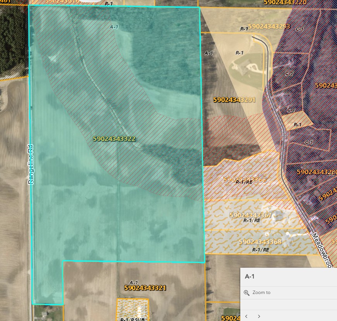Click the Zoom to magnifier icon
Viewport: 337px width, 321px height.
(246, 293)
